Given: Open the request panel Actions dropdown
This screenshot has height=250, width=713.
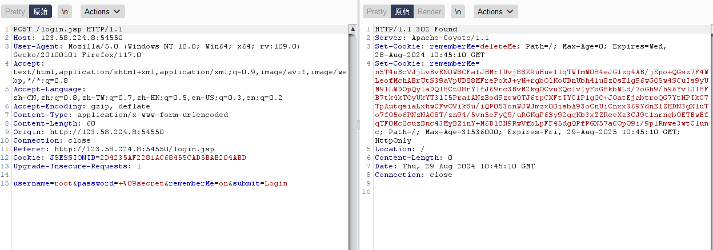Looking at the screenshot, I should click(102, 11).
